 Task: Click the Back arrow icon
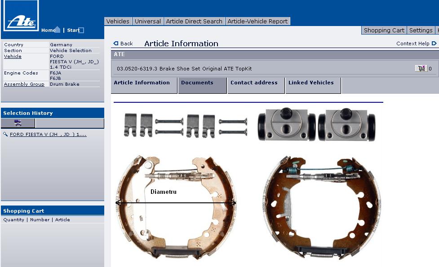click(116, 44)
